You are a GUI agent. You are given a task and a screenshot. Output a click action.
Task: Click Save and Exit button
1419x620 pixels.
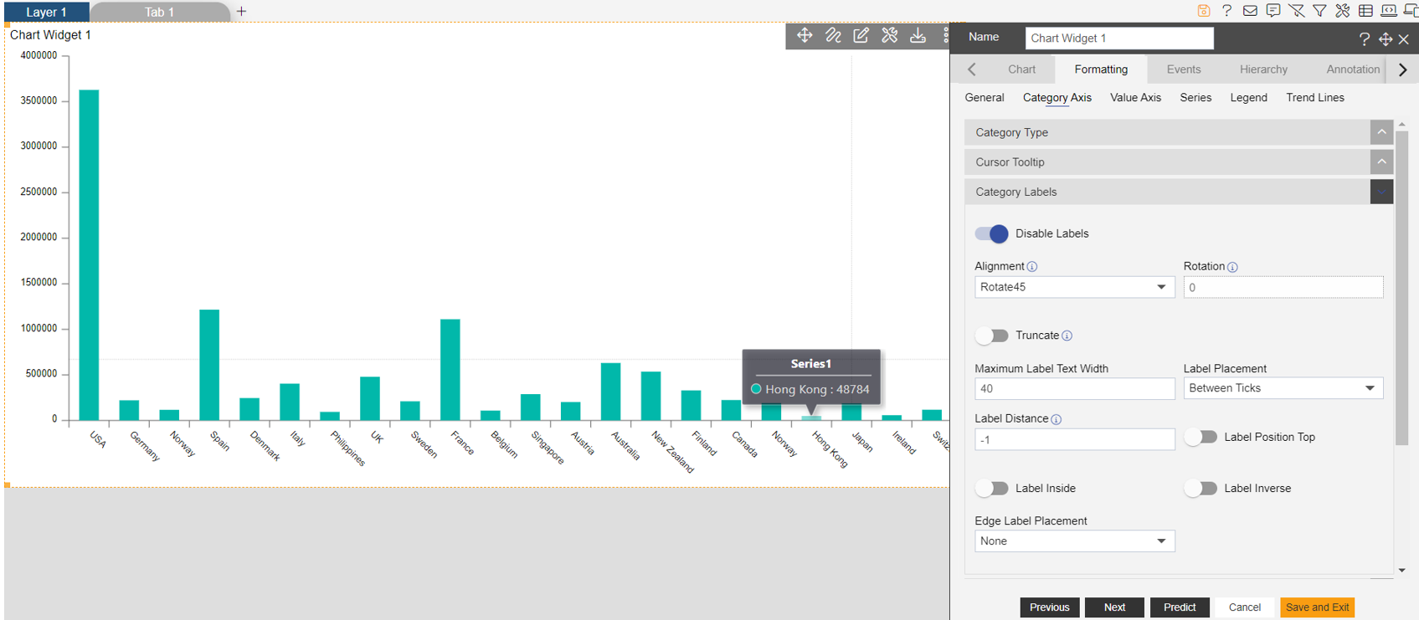1317,607
